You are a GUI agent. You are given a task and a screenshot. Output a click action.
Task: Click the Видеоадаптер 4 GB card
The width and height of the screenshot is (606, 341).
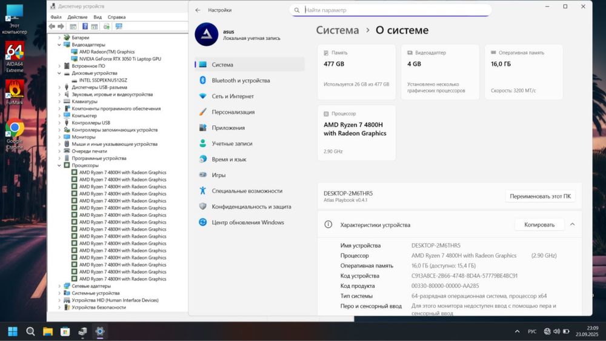[440, 72]
